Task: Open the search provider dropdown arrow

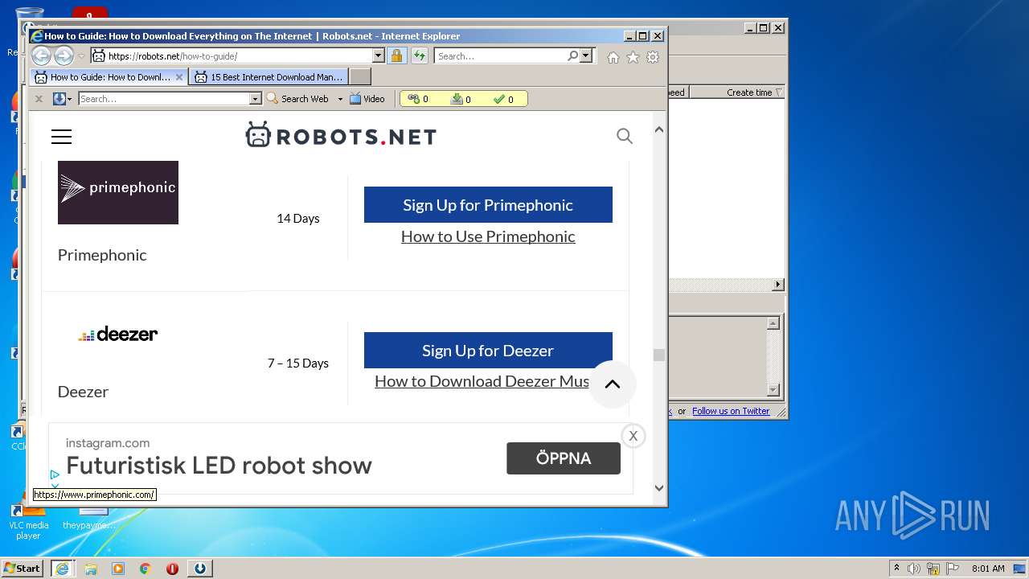Action: click(585, 55)
